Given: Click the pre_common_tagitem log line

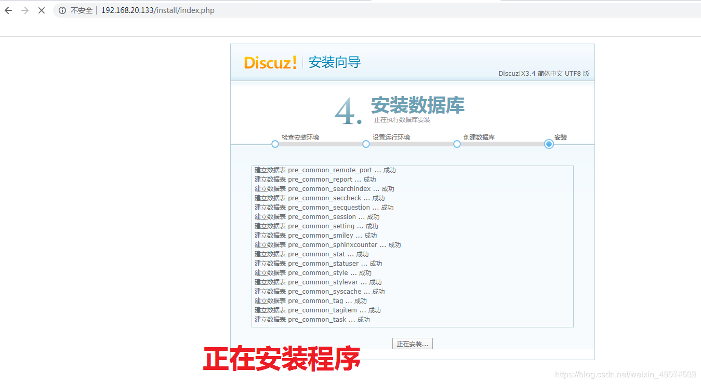Looking at the screenshot, I should tap(318, 310).
